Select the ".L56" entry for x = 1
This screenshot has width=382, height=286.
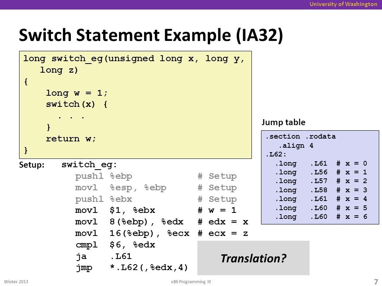[319, 172]
